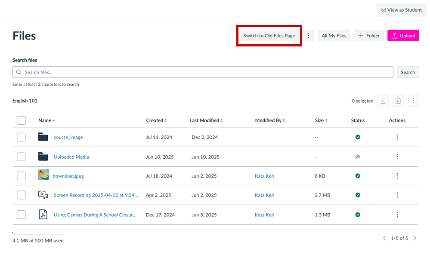Go to the next page arrow

415,238
